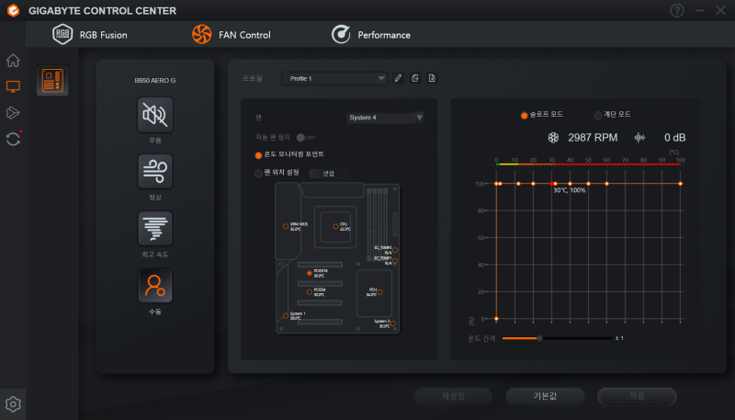This screenshot has width=735, height=420.
Task: Select 온도 모니터링 포인트 radio button
Action: pos(258,154)
